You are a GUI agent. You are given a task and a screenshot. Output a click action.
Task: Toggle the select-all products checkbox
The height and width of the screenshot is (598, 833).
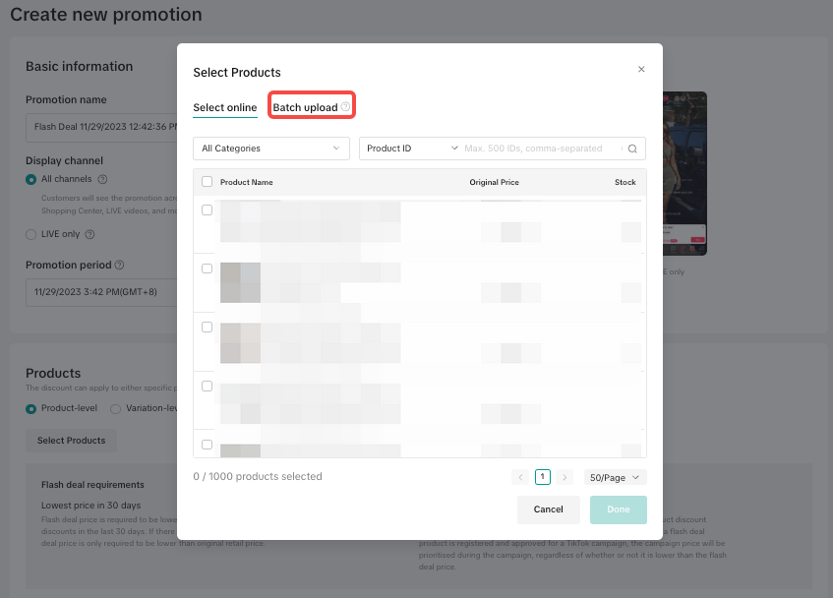point(207,181)
